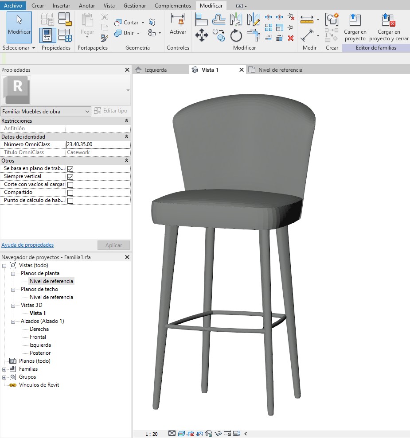The height and width of the screenshot is (438, 410).
Task: Click the red Delete X icon
Action: (291, 38)
